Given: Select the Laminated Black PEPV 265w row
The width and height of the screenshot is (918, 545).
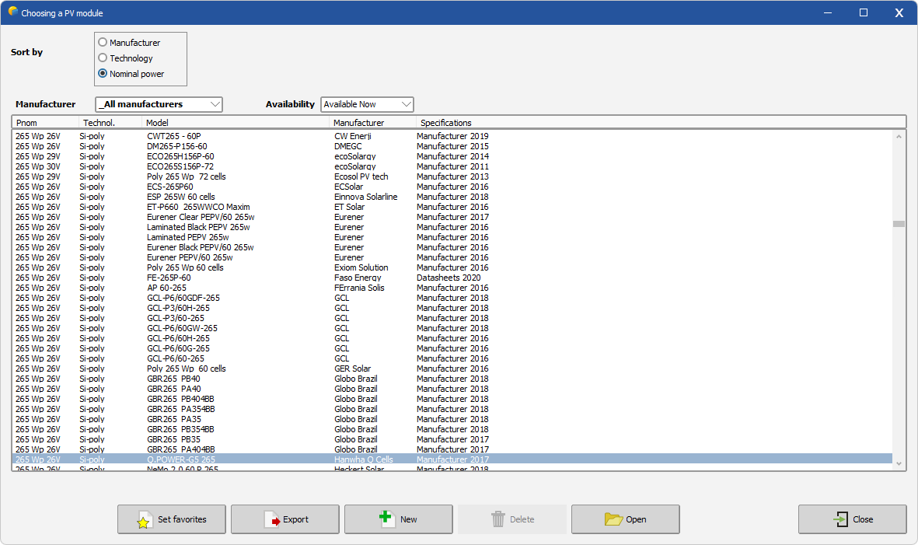Looking at the screenshot, I should [x=452, y=227].
